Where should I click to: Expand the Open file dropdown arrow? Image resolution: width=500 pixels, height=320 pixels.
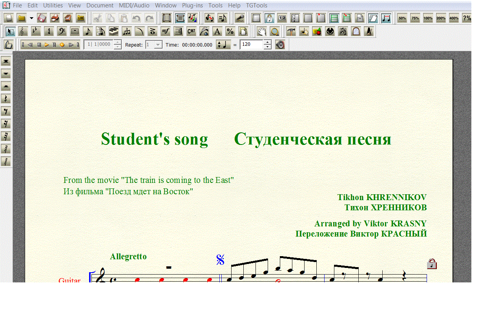coord(31,18)
